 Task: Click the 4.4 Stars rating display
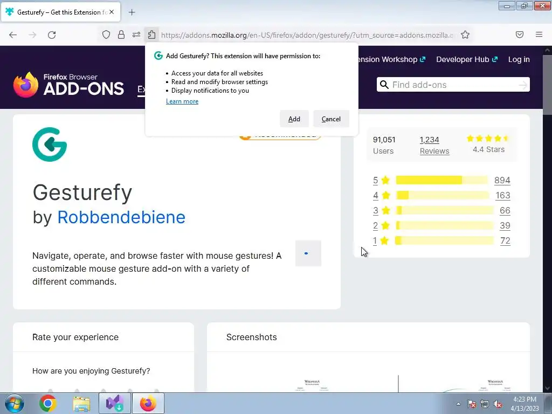(x=488, y=144)
